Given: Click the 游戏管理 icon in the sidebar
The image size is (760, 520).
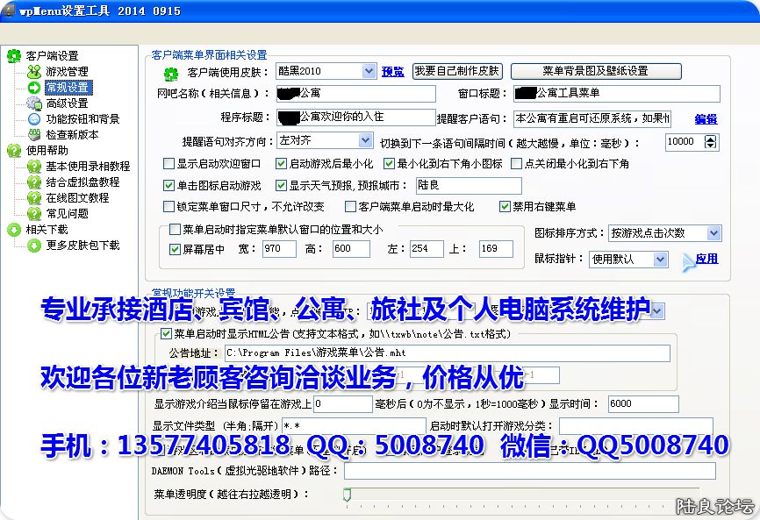Looking at the screenshot, I should (x=34, y=71).
